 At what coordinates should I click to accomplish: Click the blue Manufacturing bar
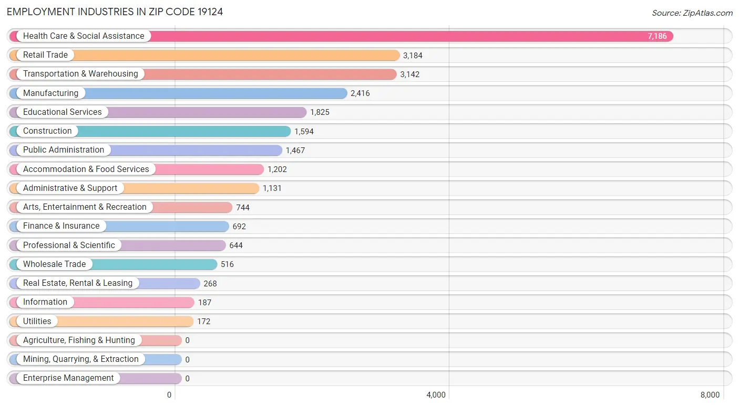[x=178, y=93]
